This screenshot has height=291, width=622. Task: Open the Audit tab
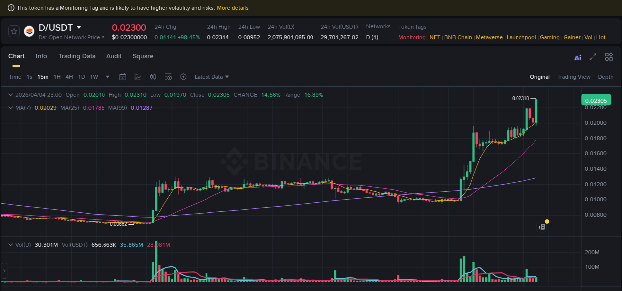(114, 56)
